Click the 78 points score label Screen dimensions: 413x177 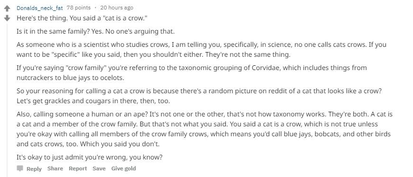[79, 8]
